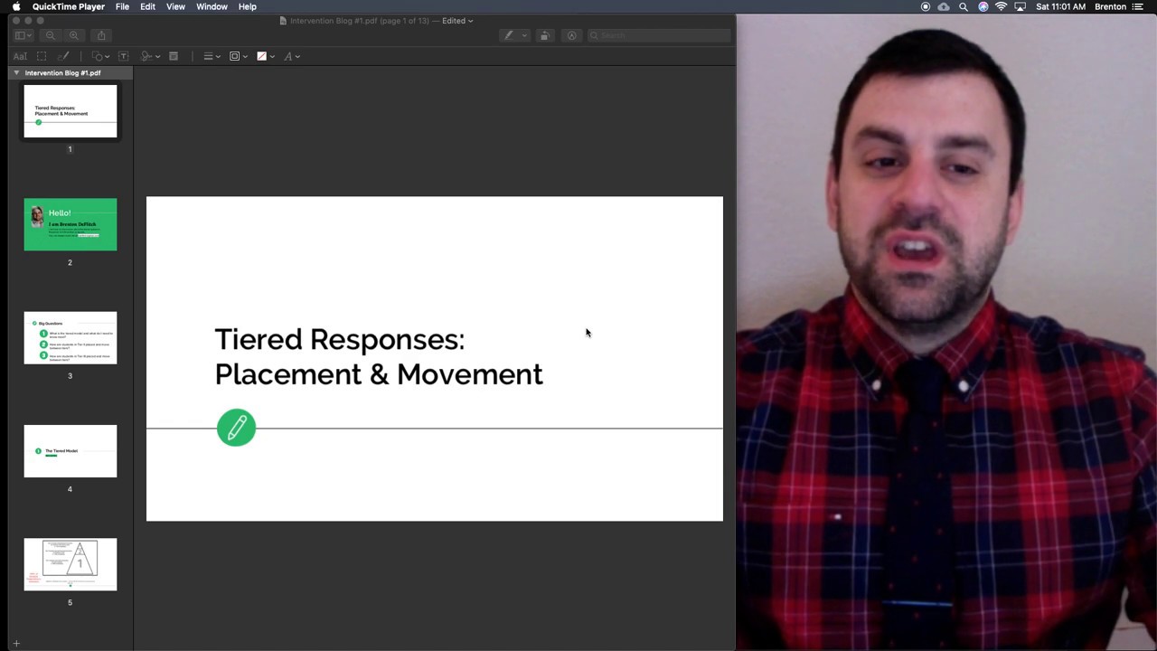Open the Sign signature menu

(150, 56)
